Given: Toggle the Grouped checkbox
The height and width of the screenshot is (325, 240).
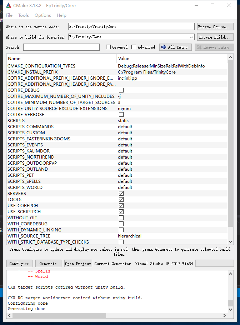Looking at the screenshot, I should tap(108, 47).
